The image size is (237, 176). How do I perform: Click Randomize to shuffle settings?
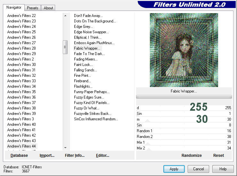[192, 156]
